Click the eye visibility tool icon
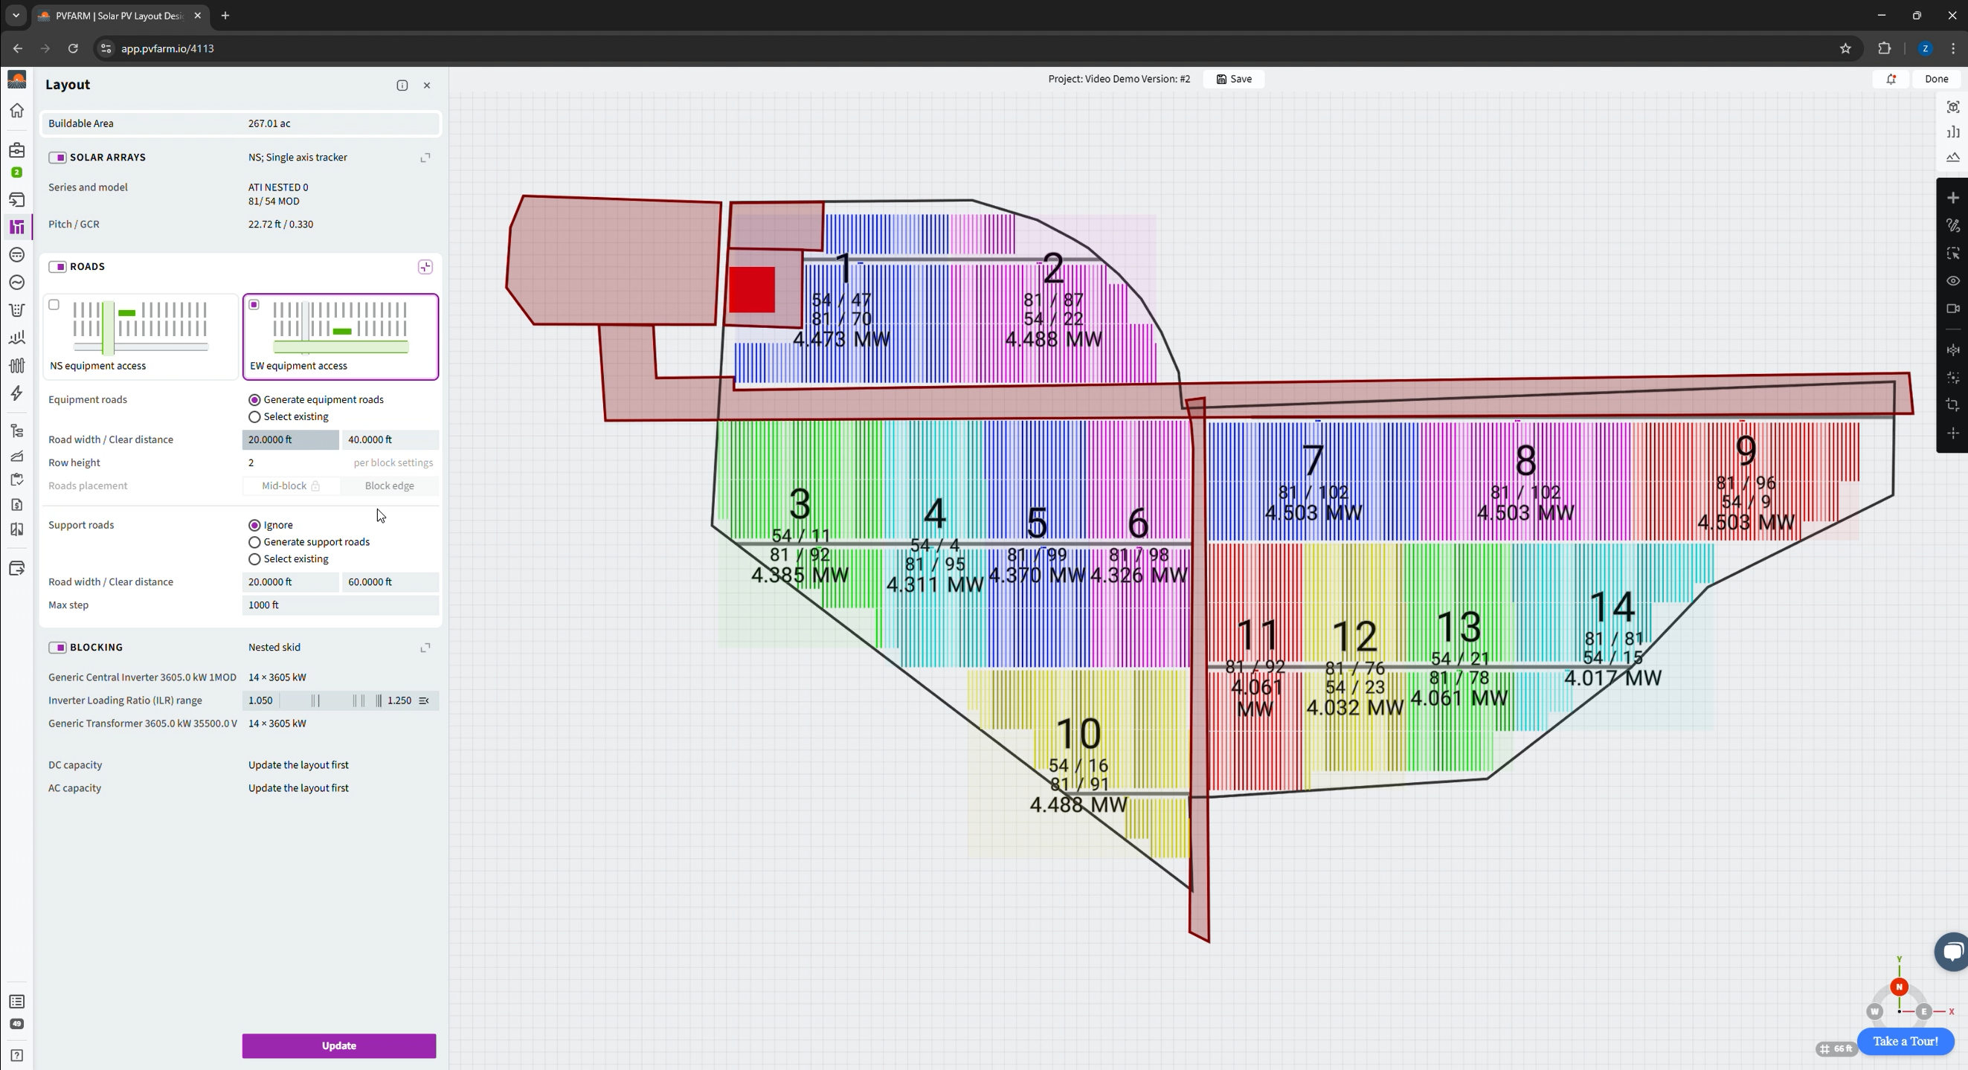Viewport: 1968px width, 1070px height. pyautogui.click(x=1952, y=281)
